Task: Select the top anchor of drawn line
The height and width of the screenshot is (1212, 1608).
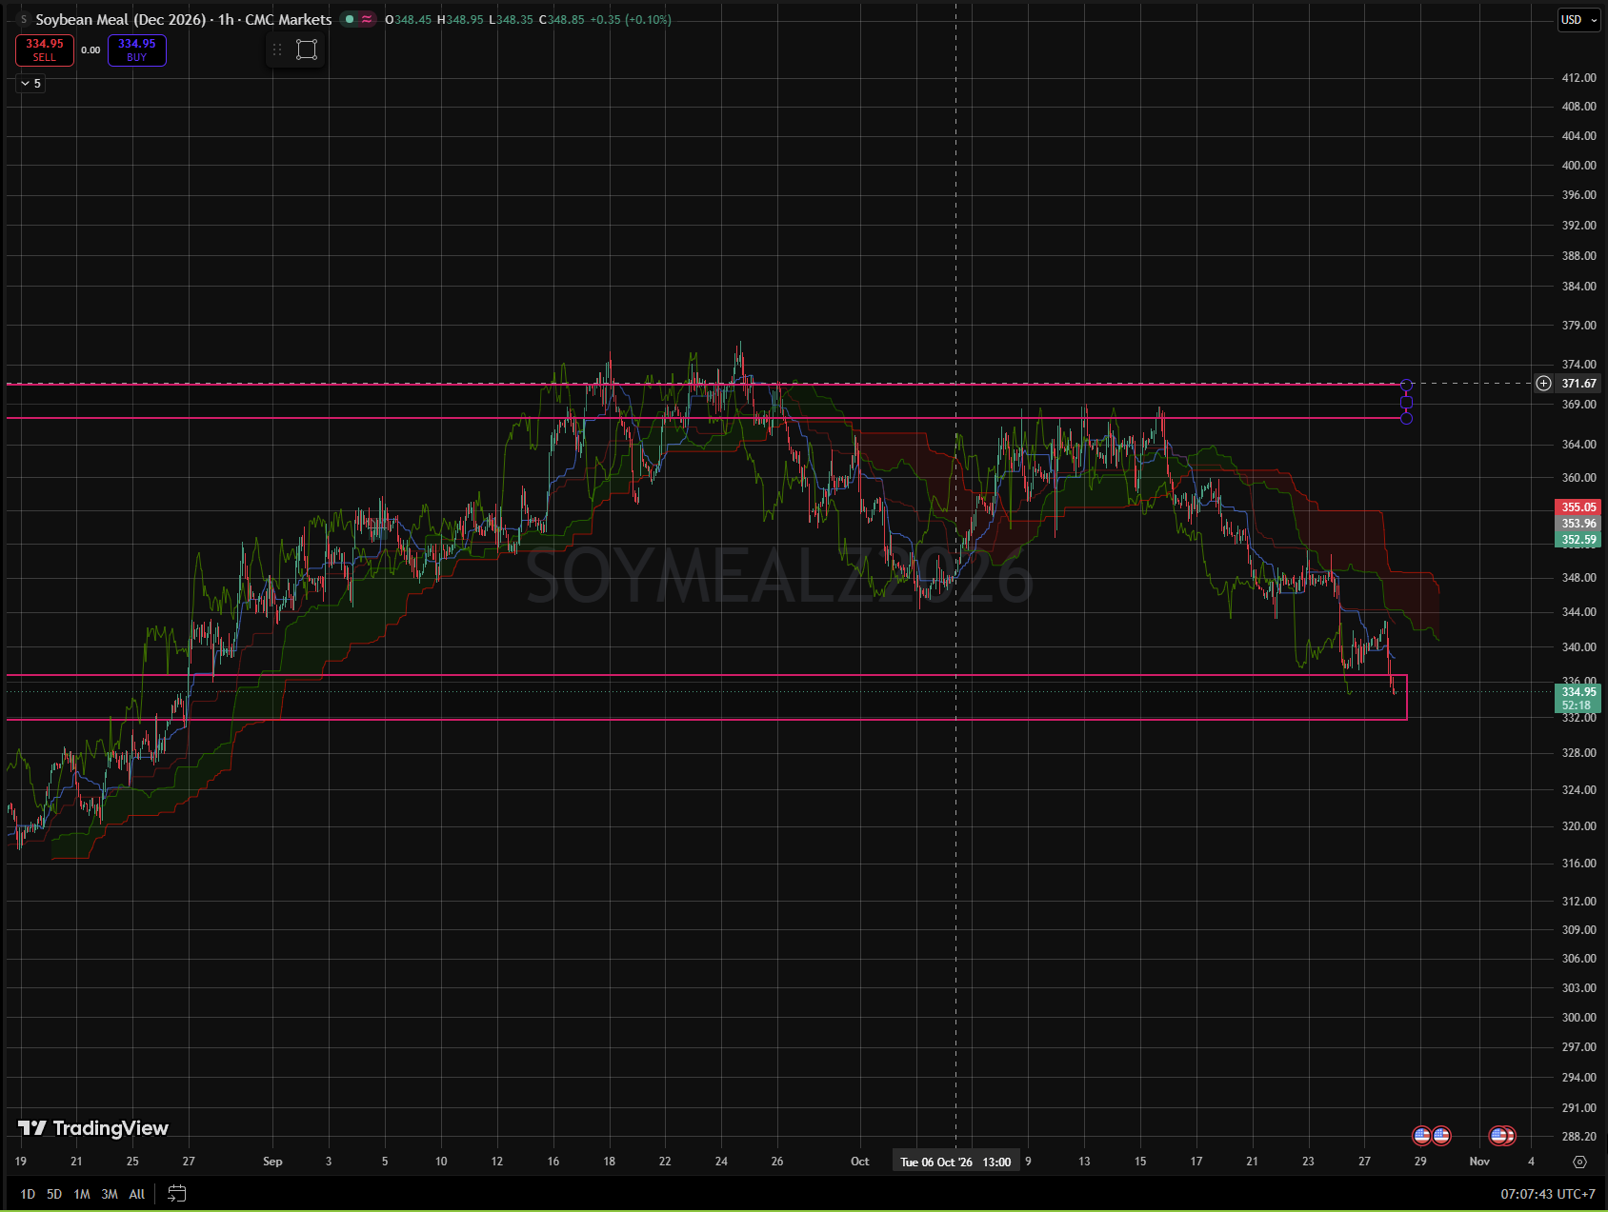Action: [1406, 385]
